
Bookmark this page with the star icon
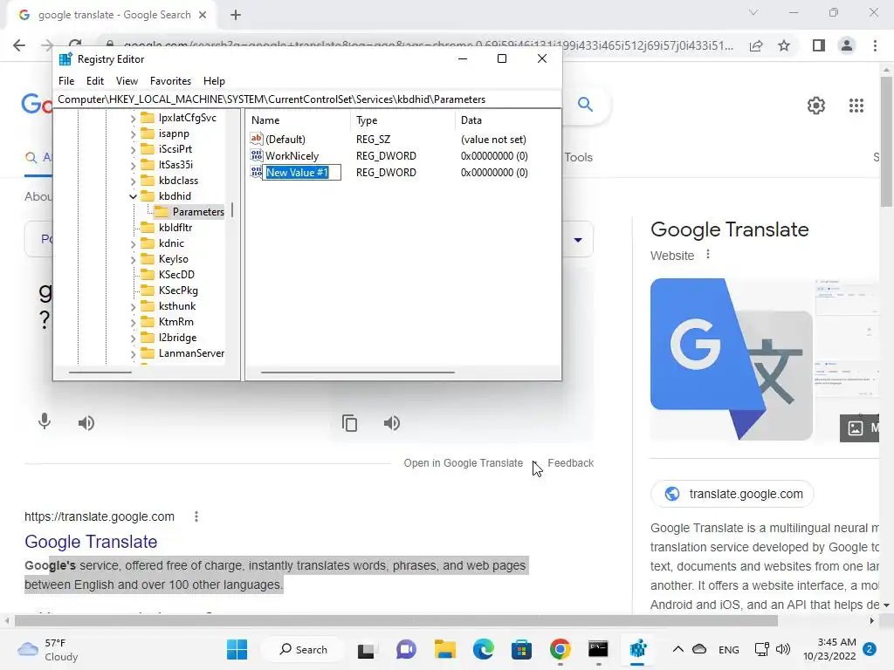click(784, 45)
